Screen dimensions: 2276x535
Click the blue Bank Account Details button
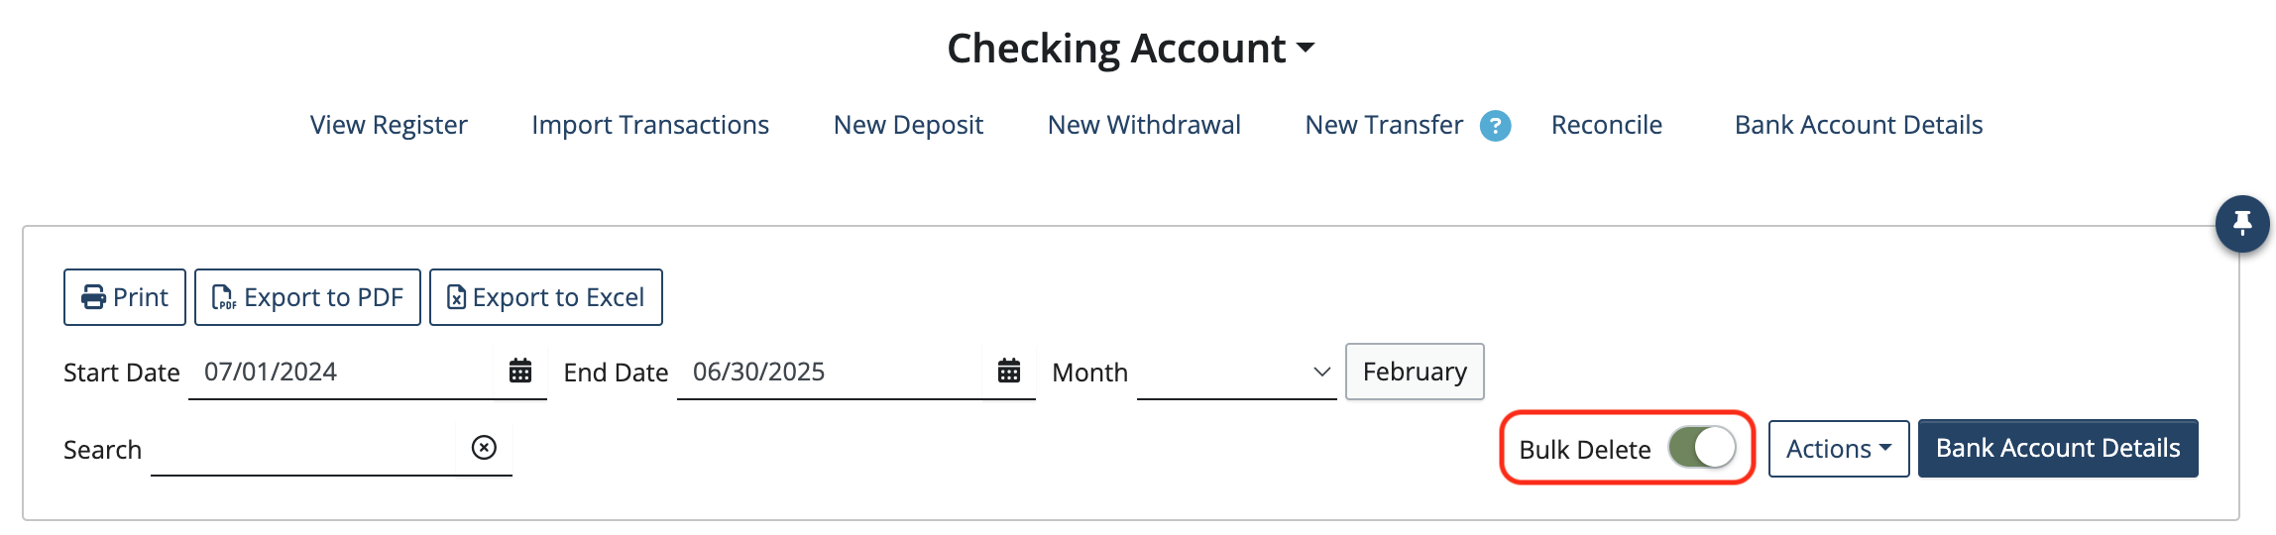pos(2058,449)
